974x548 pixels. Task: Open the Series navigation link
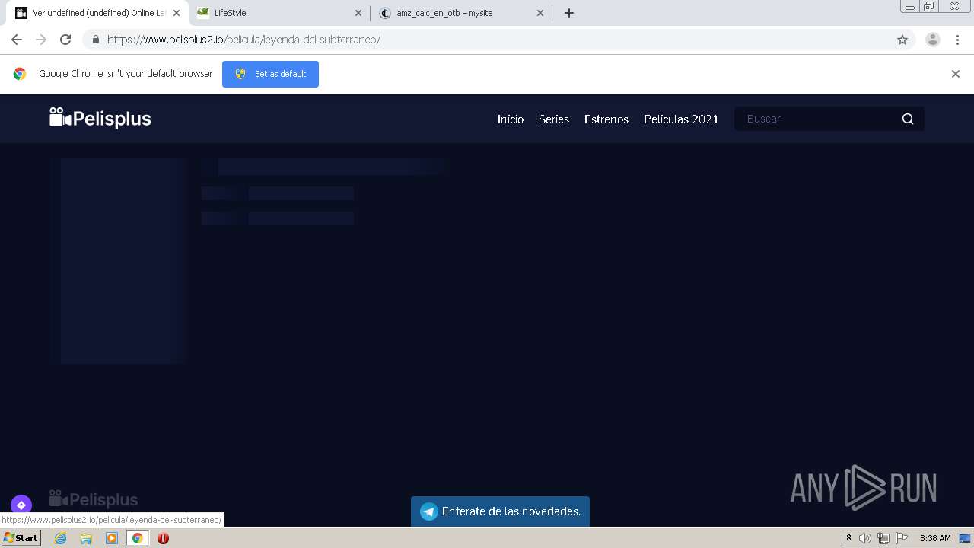[x=554, y=119]
